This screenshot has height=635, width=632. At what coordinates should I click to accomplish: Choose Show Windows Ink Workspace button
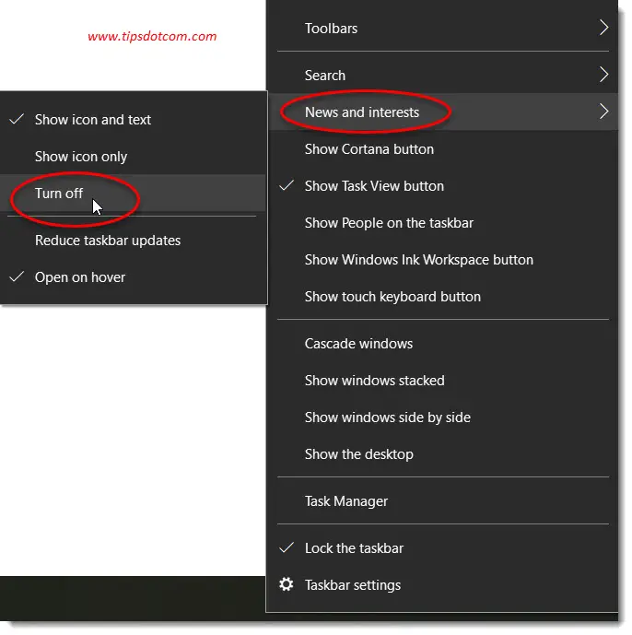click(x=418, y=260)
